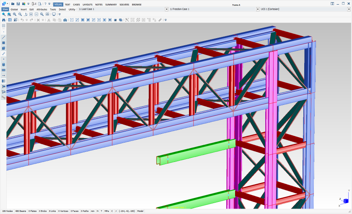Click the monitor display icon
This screenshot has width=352, height=214.
click(54, 14)
